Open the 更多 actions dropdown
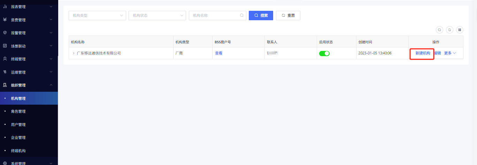Image resolution: width=477 pixels, height=165 pixels. 450,53
